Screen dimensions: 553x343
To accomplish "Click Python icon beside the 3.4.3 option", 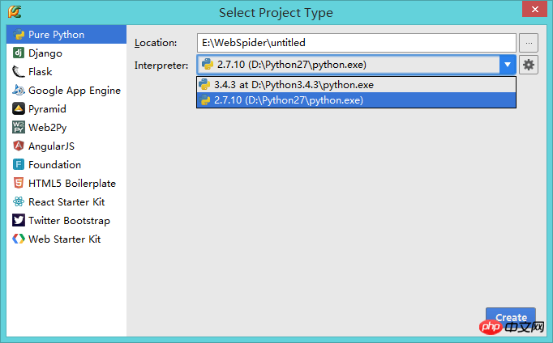I will (204, 84).
